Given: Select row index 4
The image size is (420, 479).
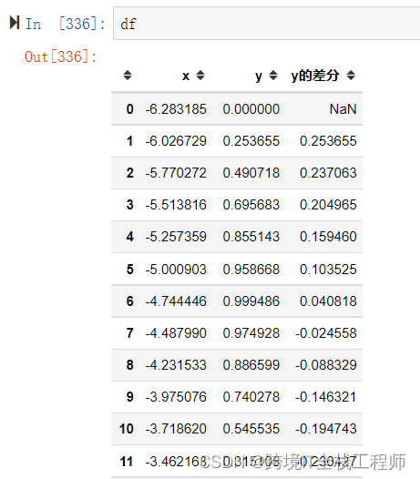Looking at the screenshot, I should coord(130,237).
